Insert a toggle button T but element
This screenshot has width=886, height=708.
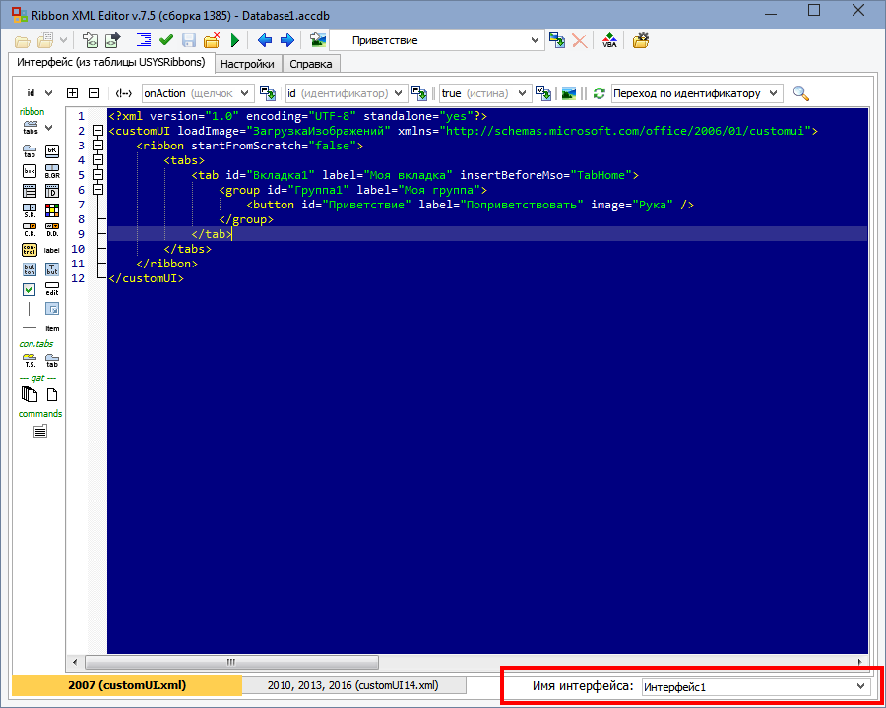(52, 269)
